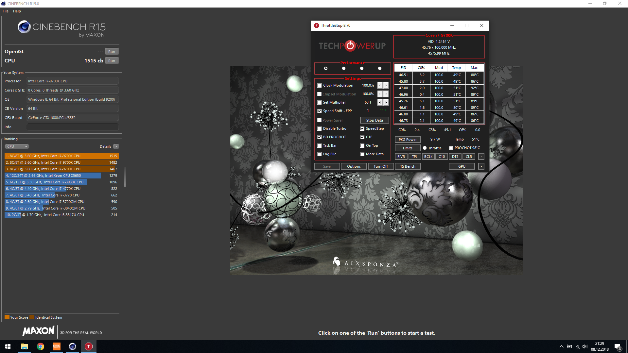The width and height of the screenshot is (628, 353).
Task: Click the GPU button
Action: click(x=462, y=166)
